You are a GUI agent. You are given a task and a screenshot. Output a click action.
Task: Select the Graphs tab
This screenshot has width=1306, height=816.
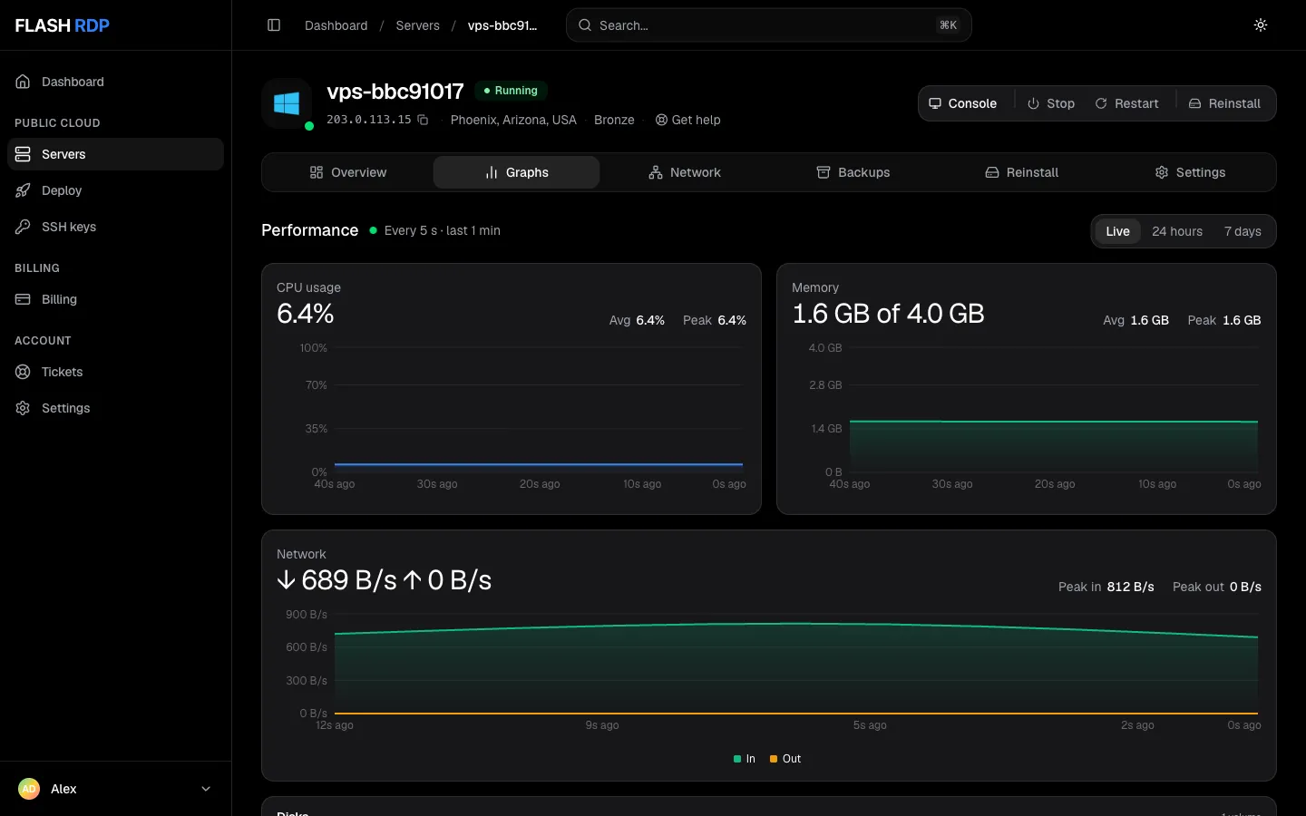click(x=517, y=172)
